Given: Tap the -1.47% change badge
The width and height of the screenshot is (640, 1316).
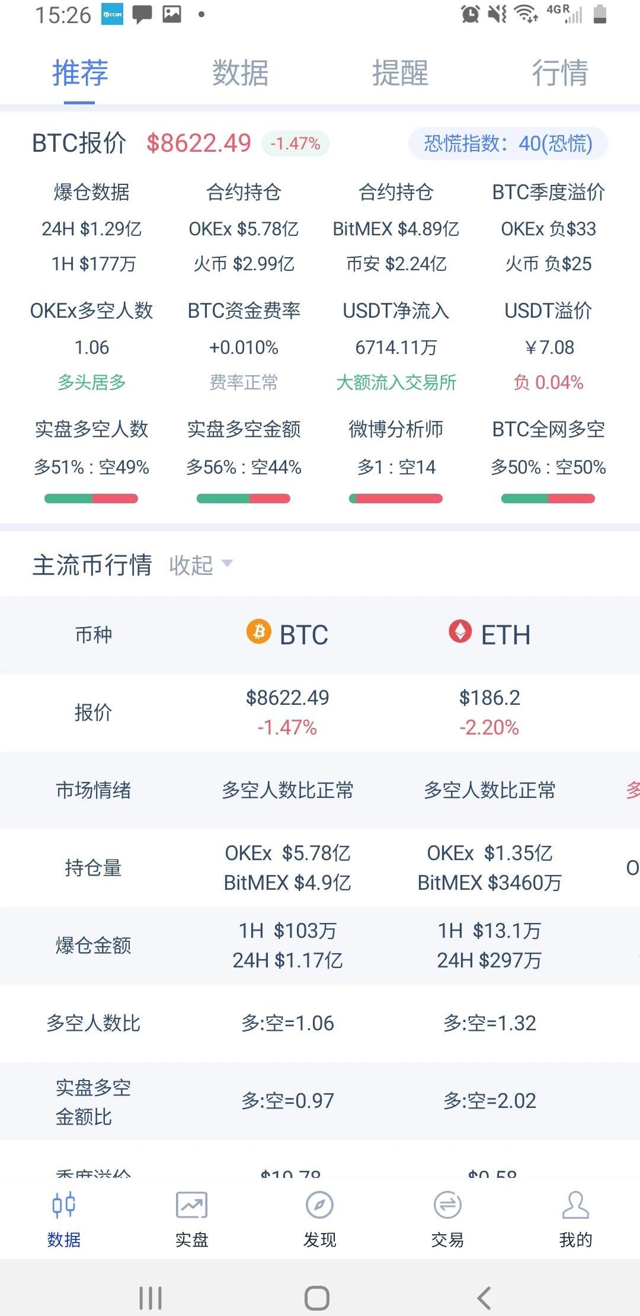Looking at the screenshot, I should [295, 143].
